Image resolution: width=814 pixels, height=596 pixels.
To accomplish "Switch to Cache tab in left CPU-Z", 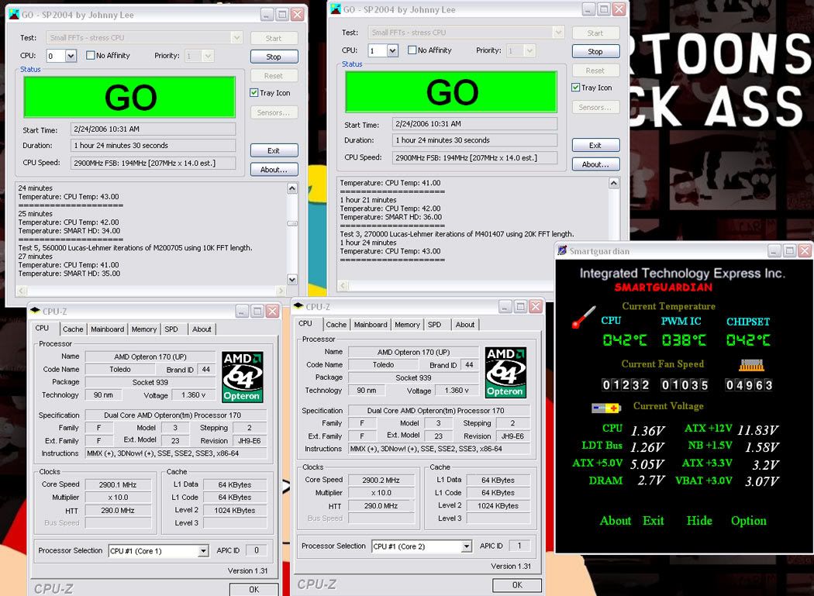I will click(x=73, y=329).
